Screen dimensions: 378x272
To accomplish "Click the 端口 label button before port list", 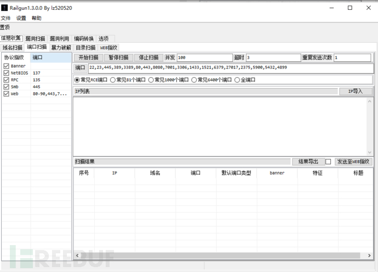I will tap(80, 67).
